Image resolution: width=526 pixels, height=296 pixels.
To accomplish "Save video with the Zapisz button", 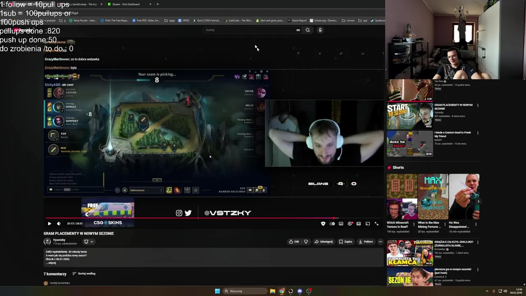I will (346, 242).
